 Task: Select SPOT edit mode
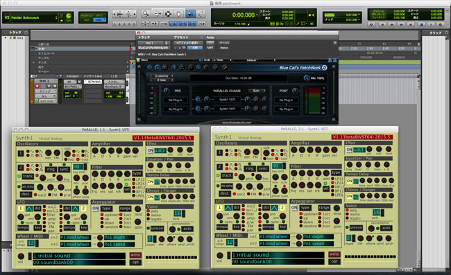100,15
